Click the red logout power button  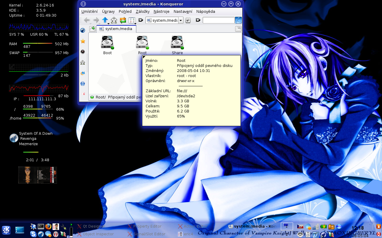click(379, 234)
